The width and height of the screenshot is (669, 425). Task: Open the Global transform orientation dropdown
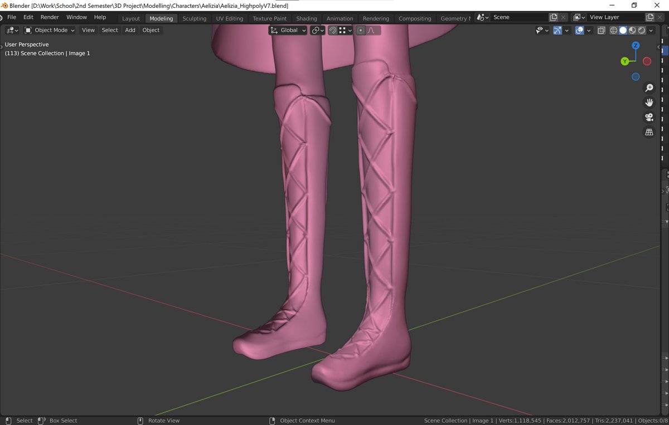click(288, 30)
